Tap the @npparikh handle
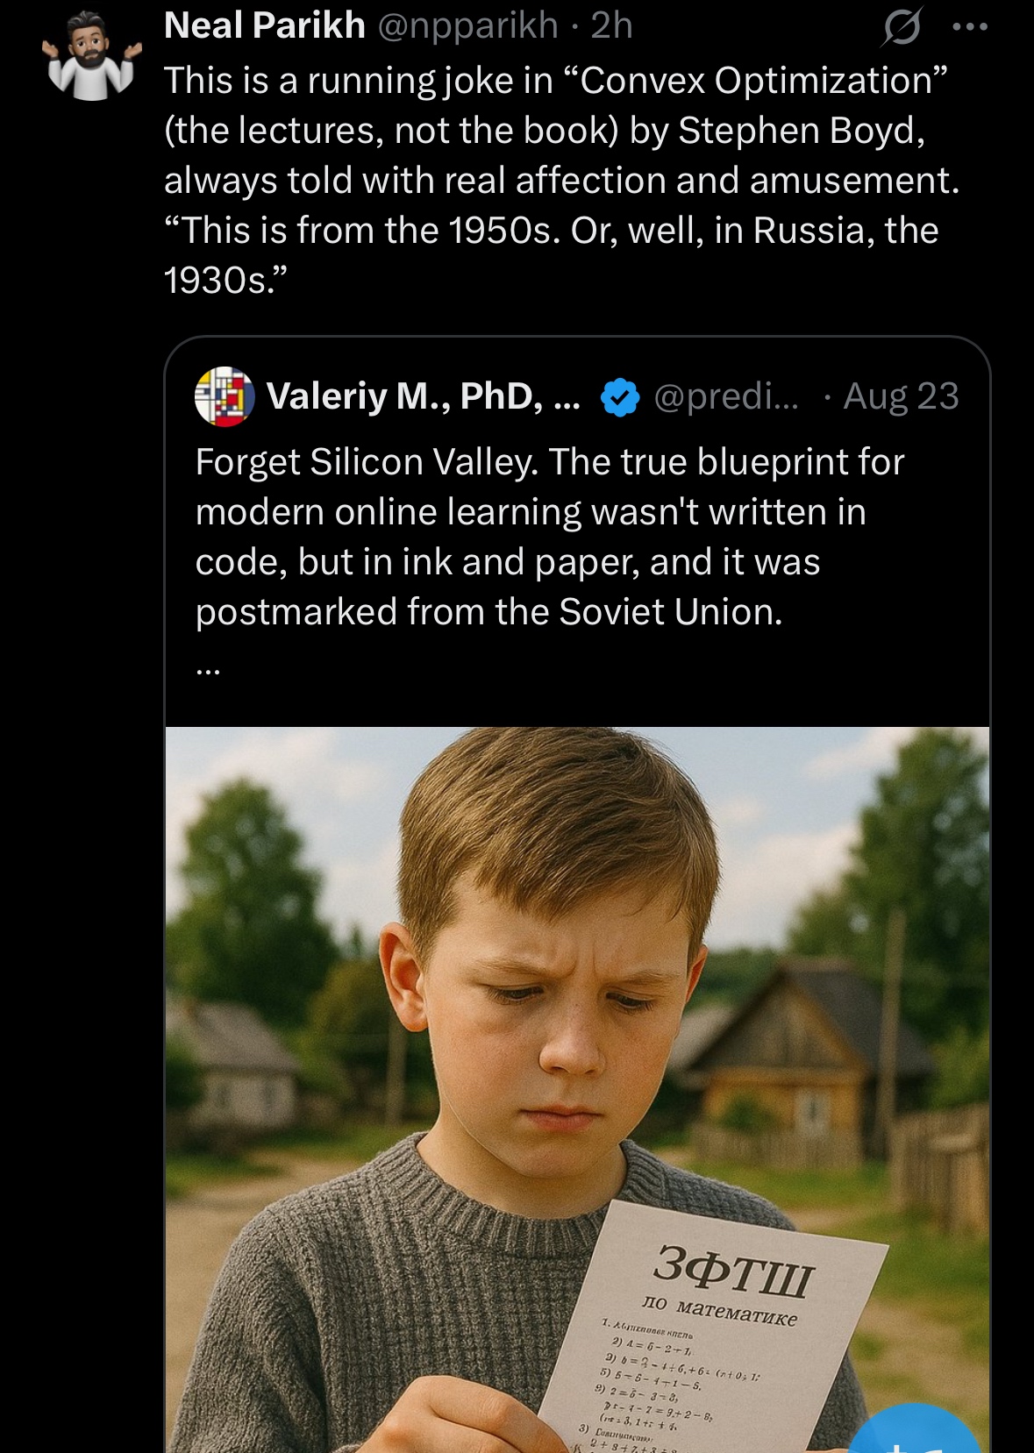Screen dimensions: 1034x1453 (467, 25)
